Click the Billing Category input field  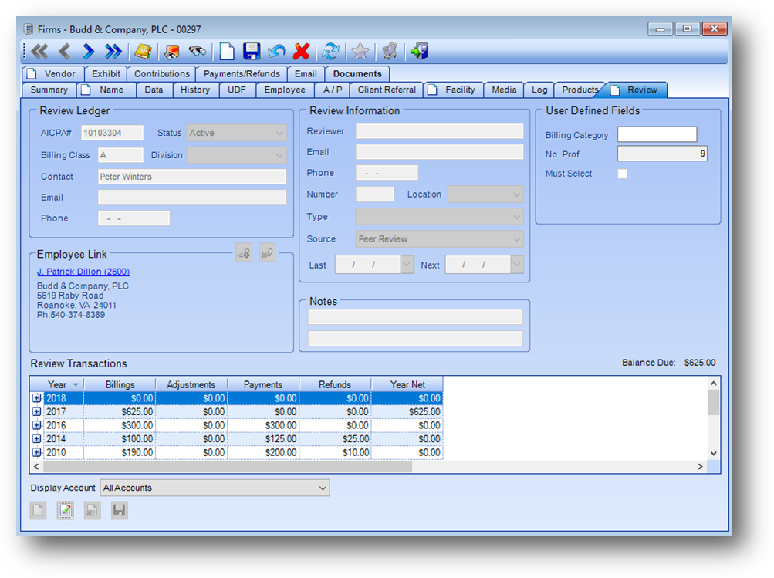[657, 135]
